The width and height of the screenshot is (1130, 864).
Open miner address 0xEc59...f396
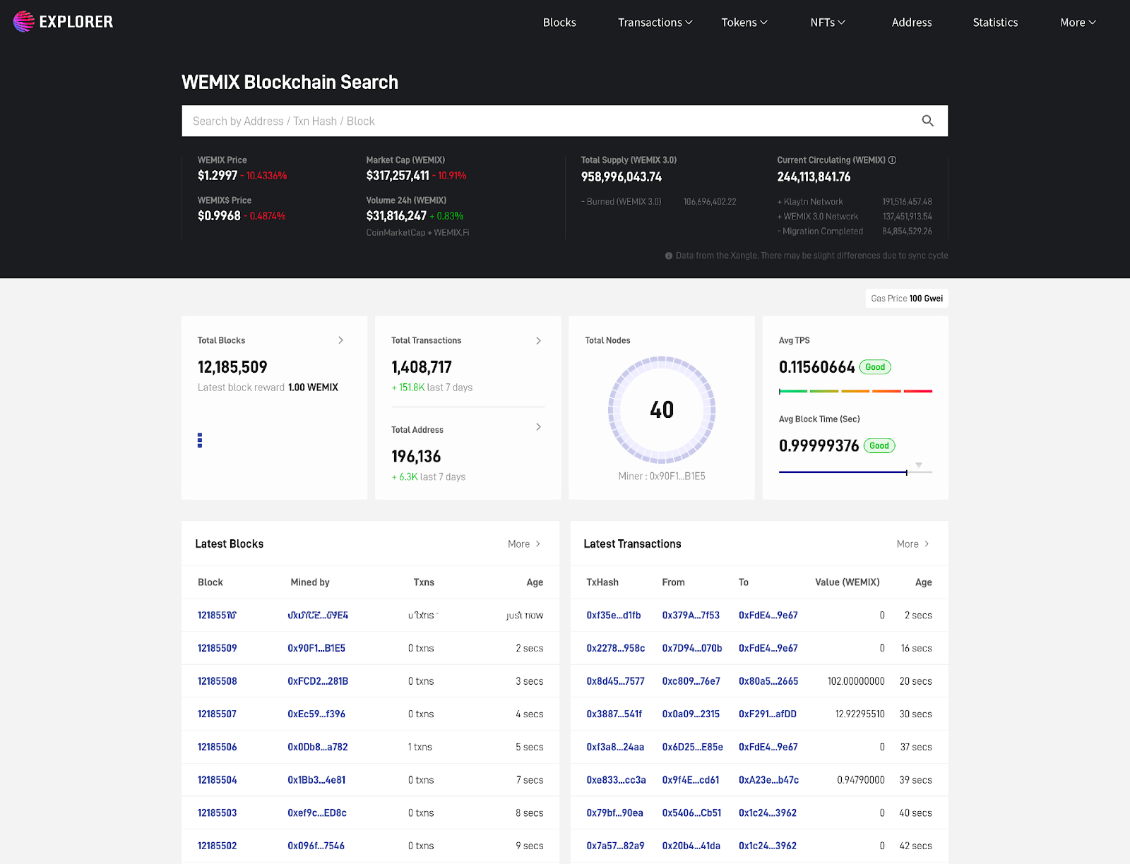tap(316, 714)
